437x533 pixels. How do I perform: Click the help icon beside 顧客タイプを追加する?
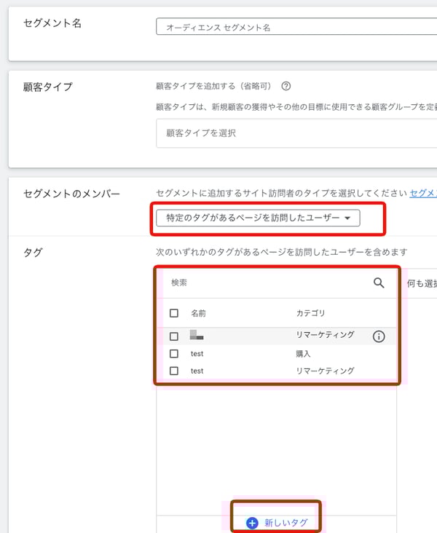click(x=286, y=86)
